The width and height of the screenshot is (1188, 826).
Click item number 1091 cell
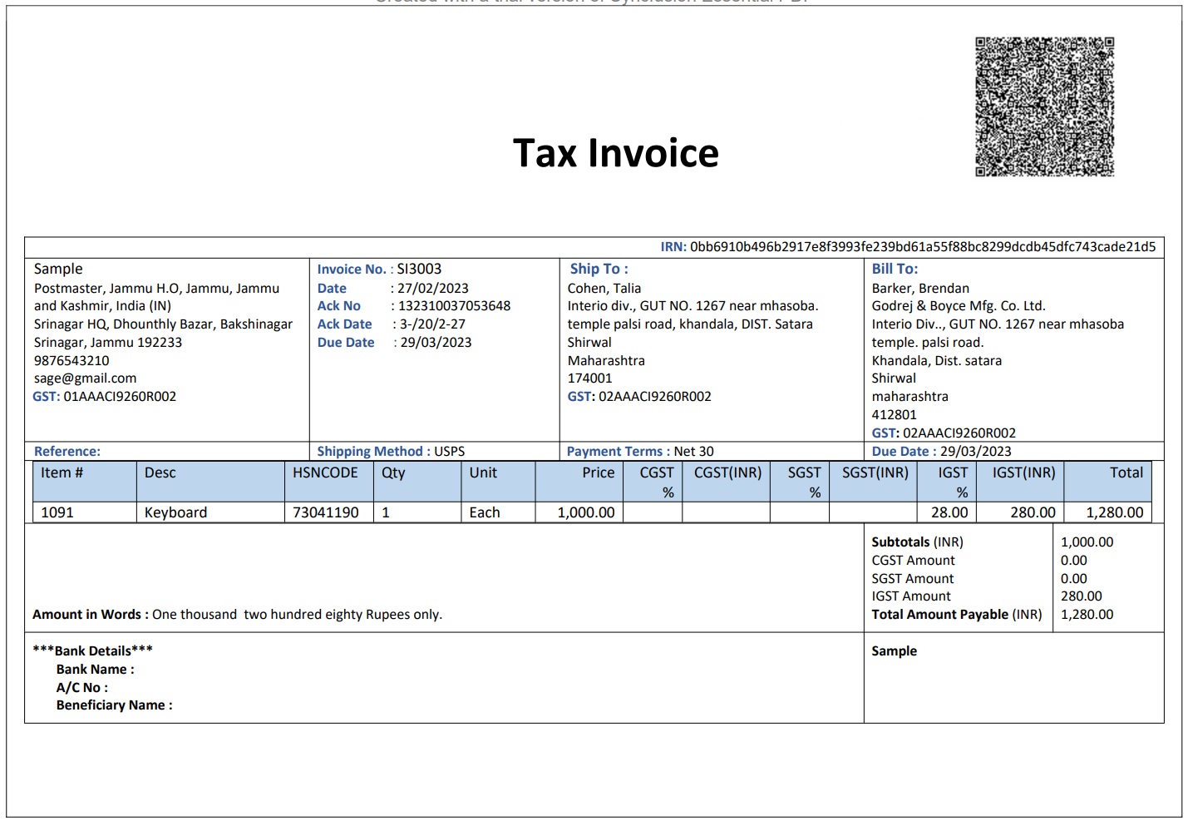point(57,513)
